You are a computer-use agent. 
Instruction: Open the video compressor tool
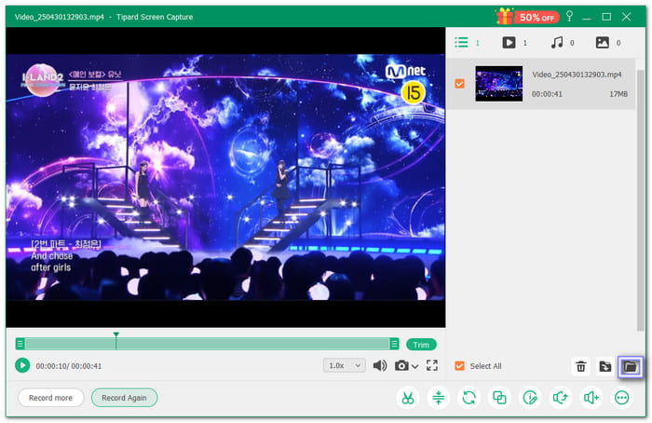(439, 398)
